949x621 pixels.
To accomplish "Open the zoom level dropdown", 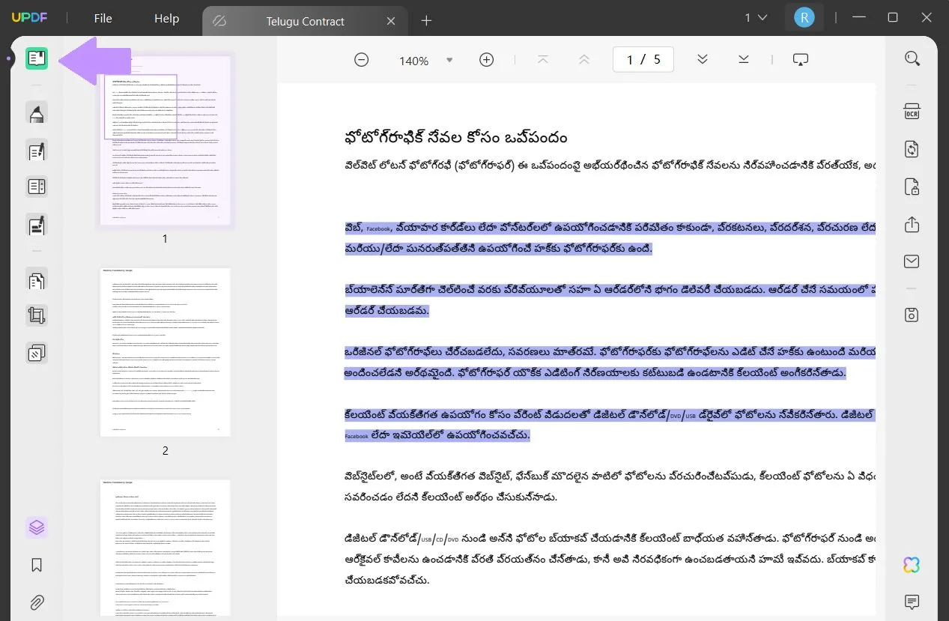I will [x=449, y=60].
